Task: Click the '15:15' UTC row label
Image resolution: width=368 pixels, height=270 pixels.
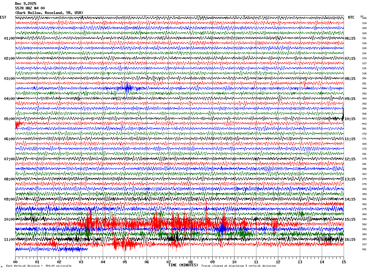Action: click(x=350, y=219)
